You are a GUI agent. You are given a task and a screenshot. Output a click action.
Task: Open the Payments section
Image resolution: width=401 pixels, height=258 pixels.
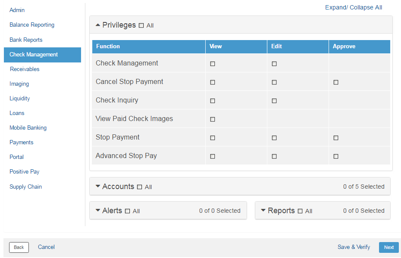(21, 142)
